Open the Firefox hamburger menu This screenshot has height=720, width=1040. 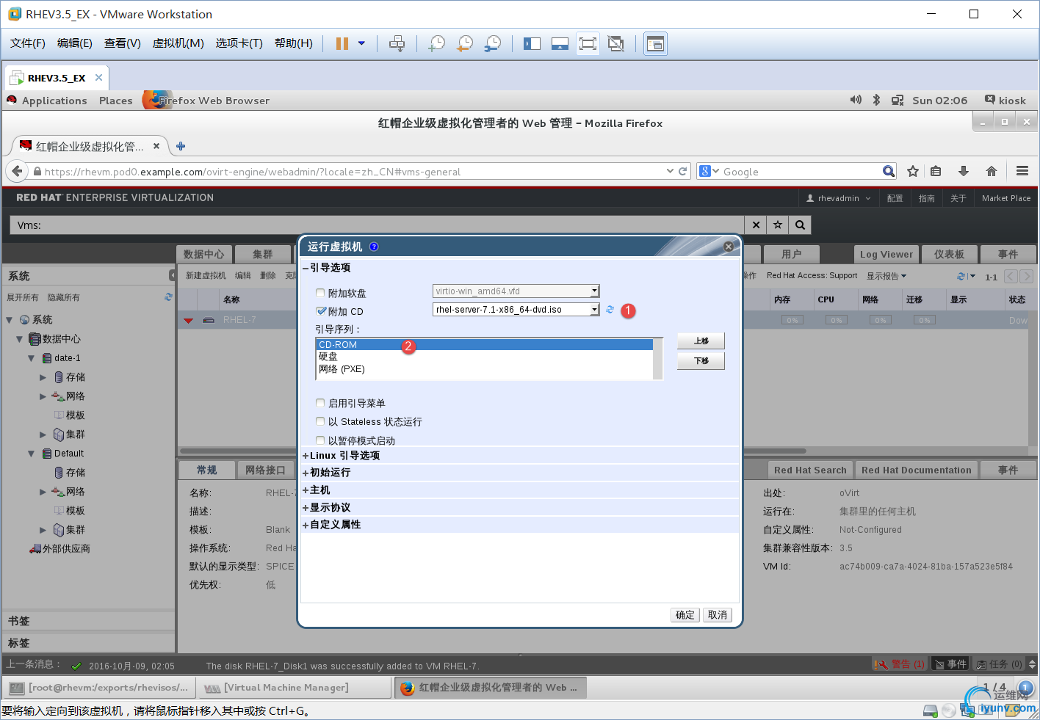pyautogui.click(x=1022, y=171)
